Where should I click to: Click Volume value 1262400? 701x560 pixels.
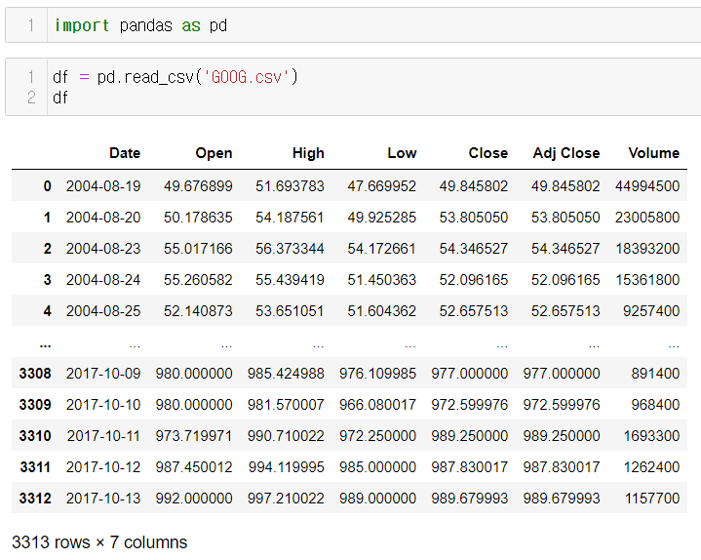[652, 467]
